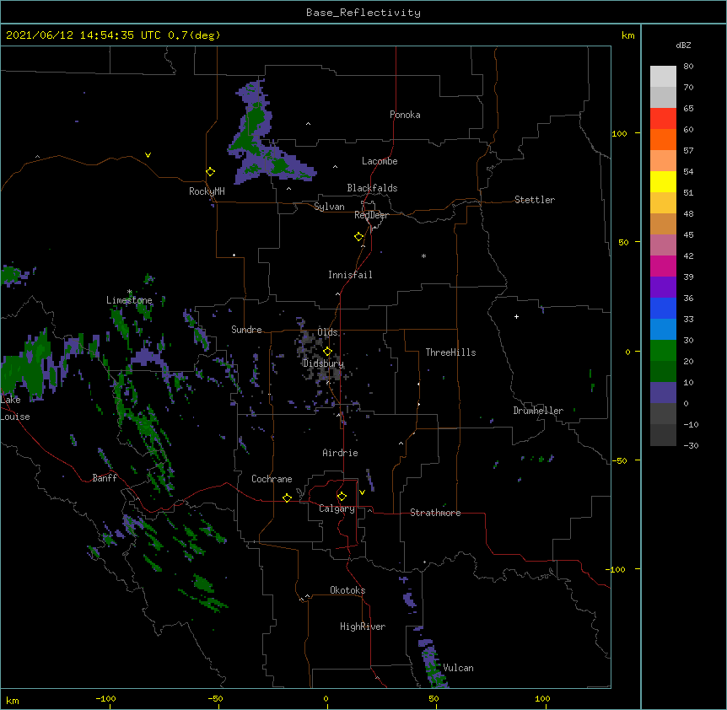Screen dimensions: 727x710
Task: Click the Lacombe city label
Action: coord(380,161)
